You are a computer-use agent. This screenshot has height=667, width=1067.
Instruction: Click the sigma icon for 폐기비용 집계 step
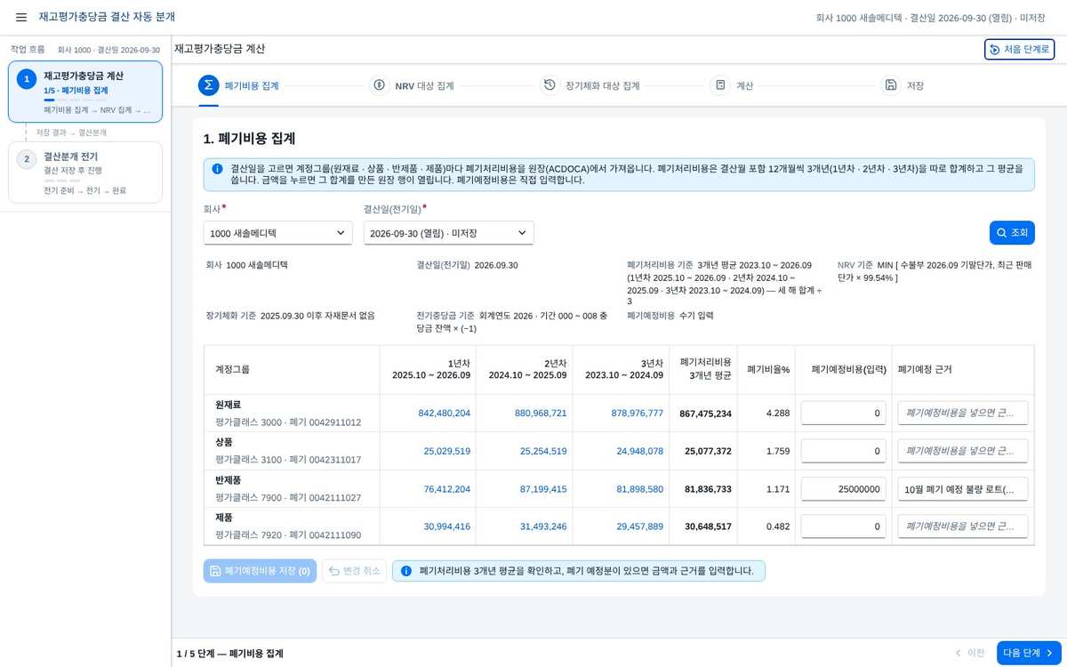tap(208, 85)
